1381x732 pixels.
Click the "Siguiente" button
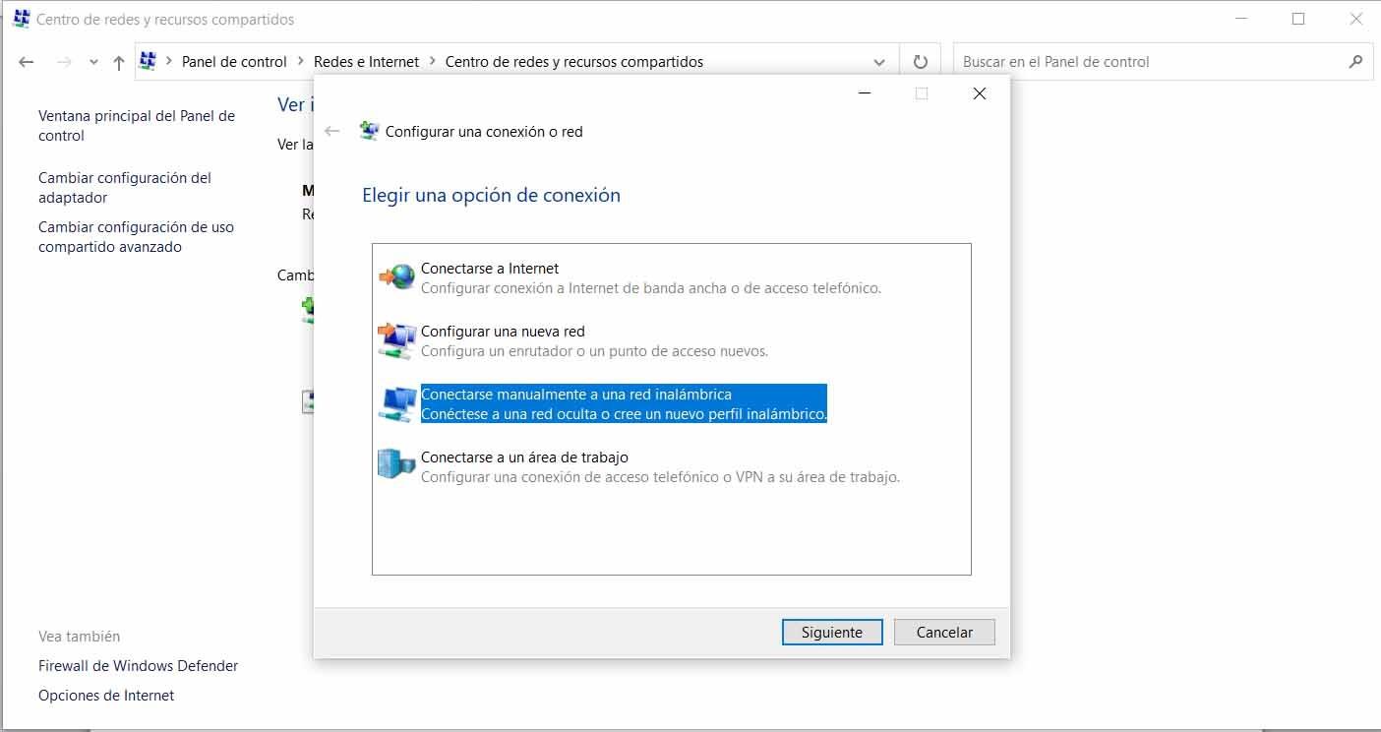coord(832,632)
